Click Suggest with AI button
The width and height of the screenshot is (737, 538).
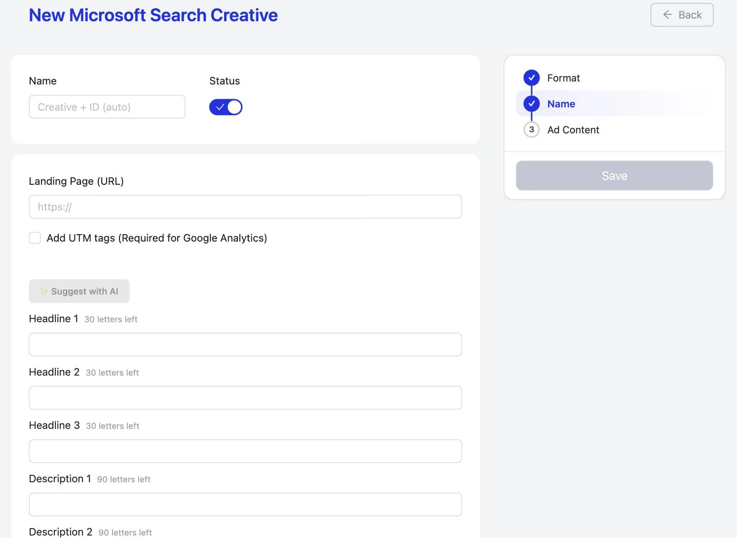pos(79,291)
